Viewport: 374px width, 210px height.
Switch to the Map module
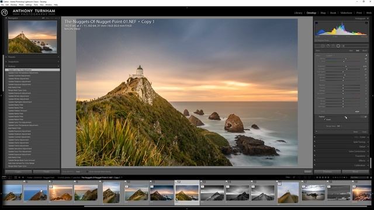(323, 13)
